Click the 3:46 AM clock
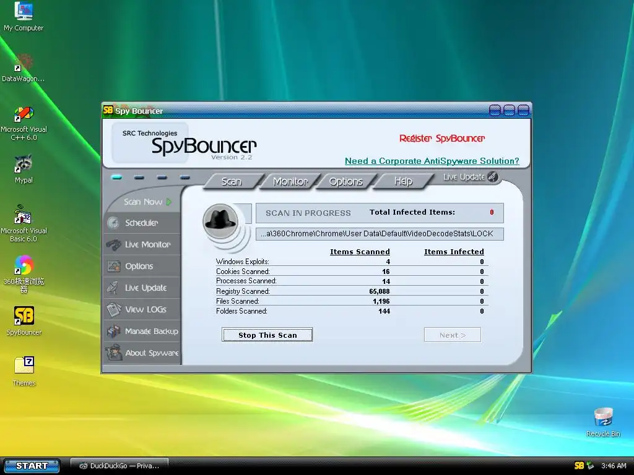The width and height of the screenshot is (634, 475). tap(614, 466)
